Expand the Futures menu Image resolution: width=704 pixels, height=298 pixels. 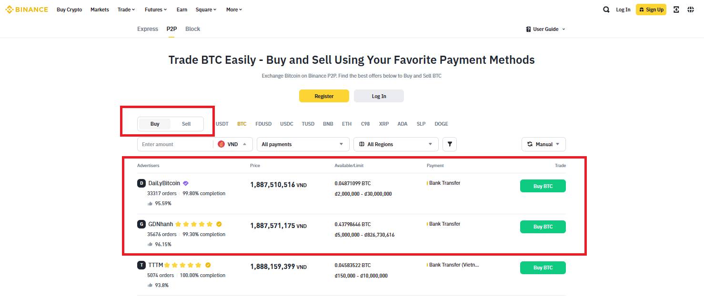pos(156,10)
